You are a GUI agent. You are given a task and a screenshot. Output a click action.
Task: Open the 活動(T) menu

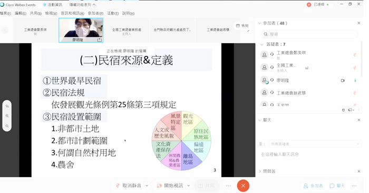113,13
